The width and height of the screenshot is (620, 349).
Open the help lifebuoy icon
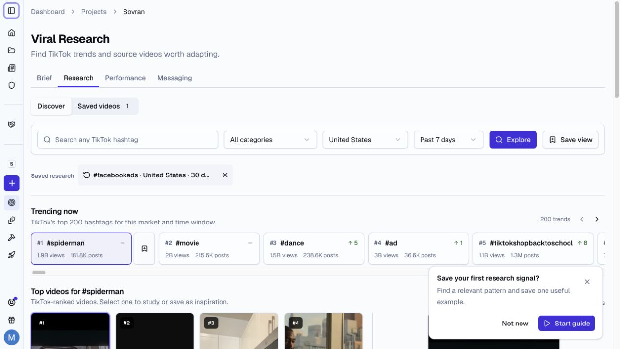[12, 302]
